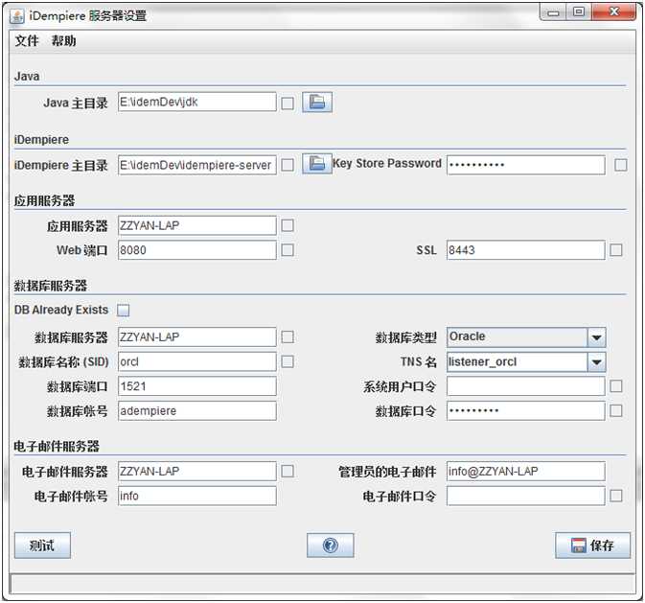645x603 pixels.
Task: Toggle checkbox beside Key Store Password
Action: click(x=621, y=165)
